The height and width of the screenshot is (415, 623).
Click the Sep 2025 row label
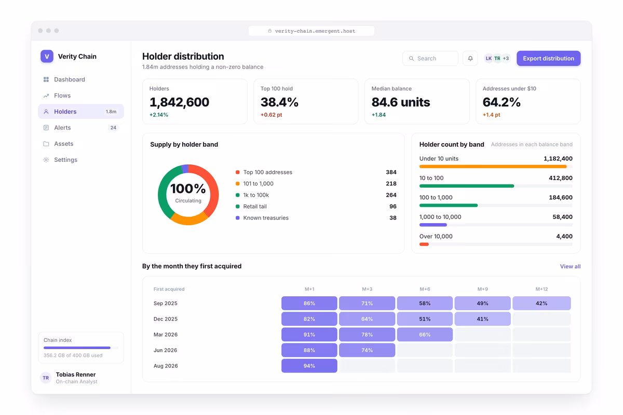[x=166, y=303]
